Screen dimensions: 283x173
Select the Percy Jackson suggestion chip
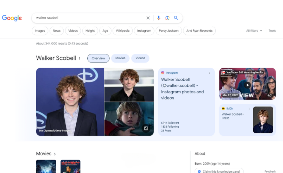(x=169, y=31)
